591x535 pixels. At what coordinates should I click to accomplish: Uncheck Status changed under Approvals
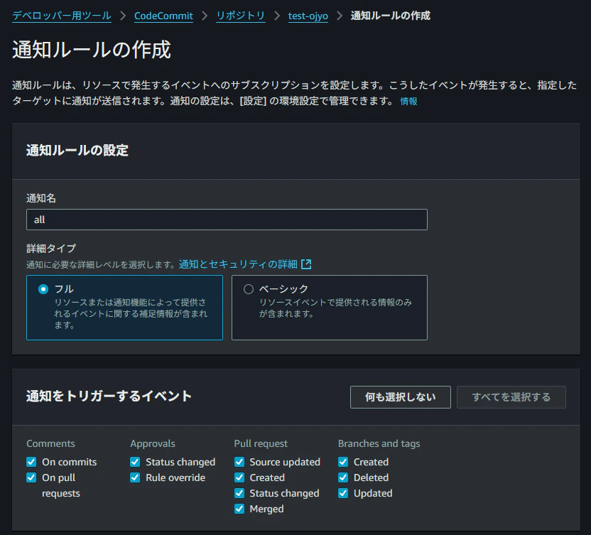(x=135, y=462)
